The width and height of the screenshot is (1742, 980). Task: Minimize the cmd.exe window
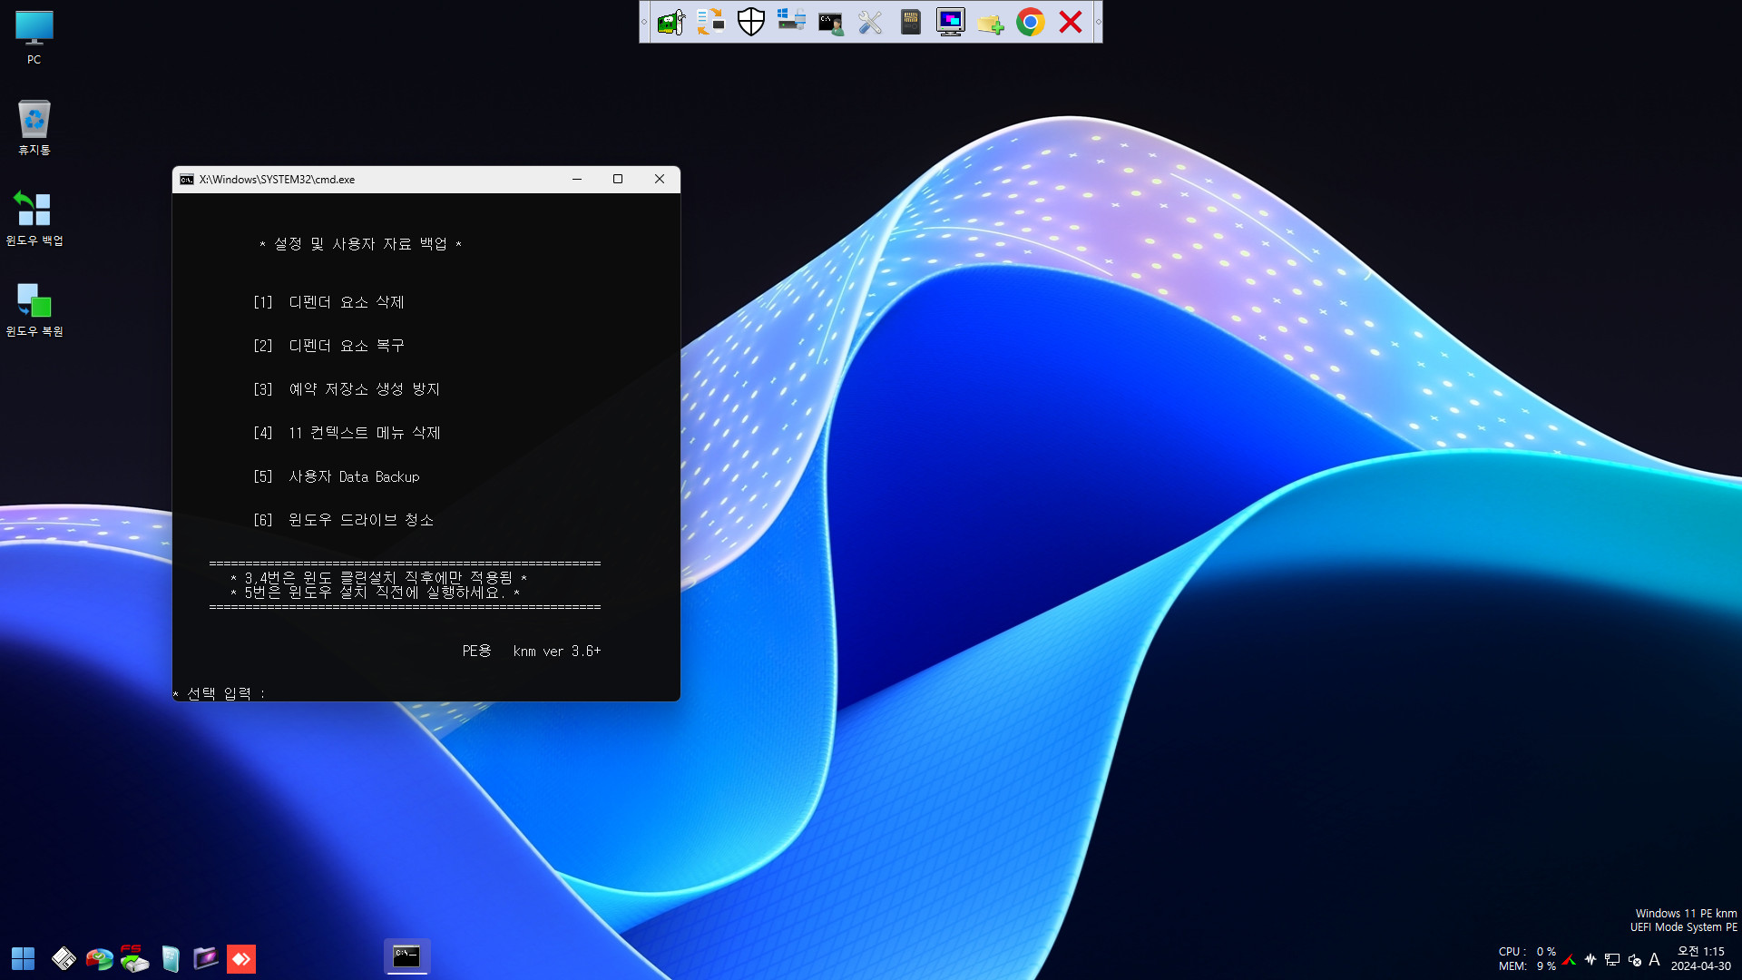pos(576,179)
